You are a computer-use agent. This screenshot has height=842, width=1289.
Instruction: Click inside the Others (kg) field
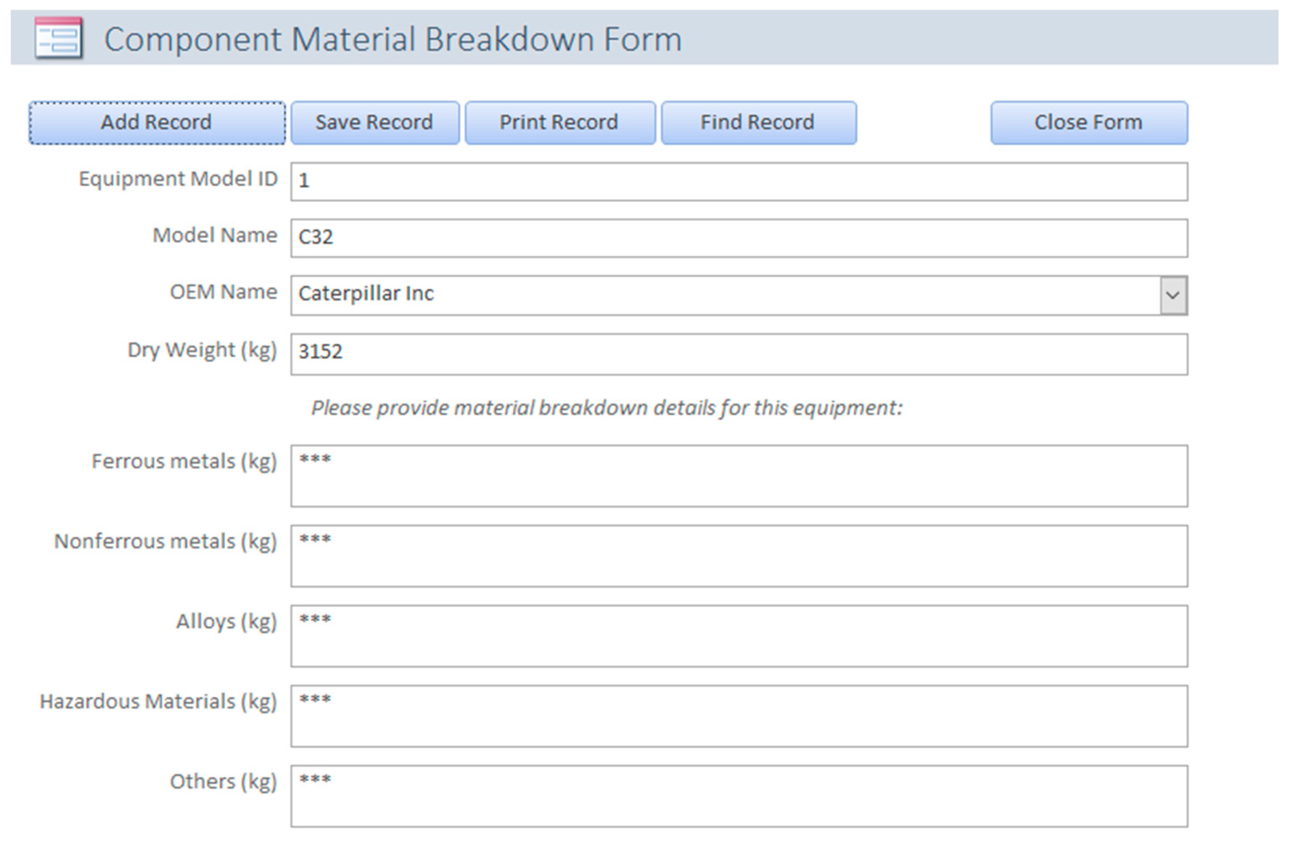coord(739,796)
